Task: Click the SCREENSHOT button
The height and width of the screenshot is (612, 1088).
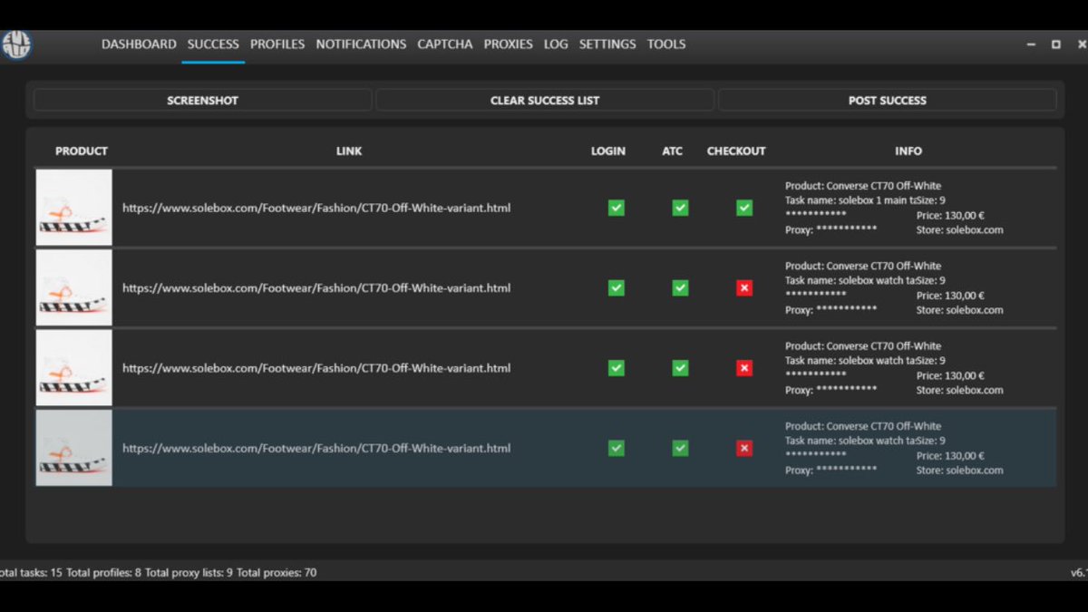Action: [202, 101]
